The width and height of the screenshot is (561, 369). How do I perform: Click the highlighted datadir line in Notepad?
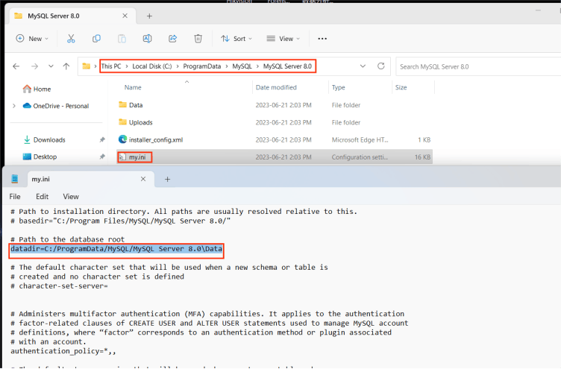click(x=116, y=249)
